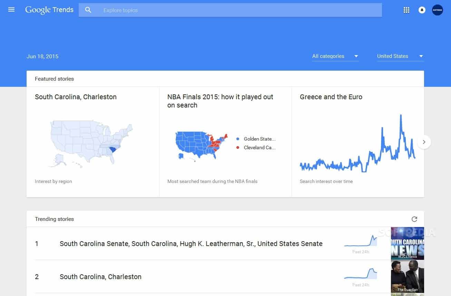Click the Trending stories heading
Image resolution: width=451 pixels, height=296 pixels.
click(x=54, y=219)
